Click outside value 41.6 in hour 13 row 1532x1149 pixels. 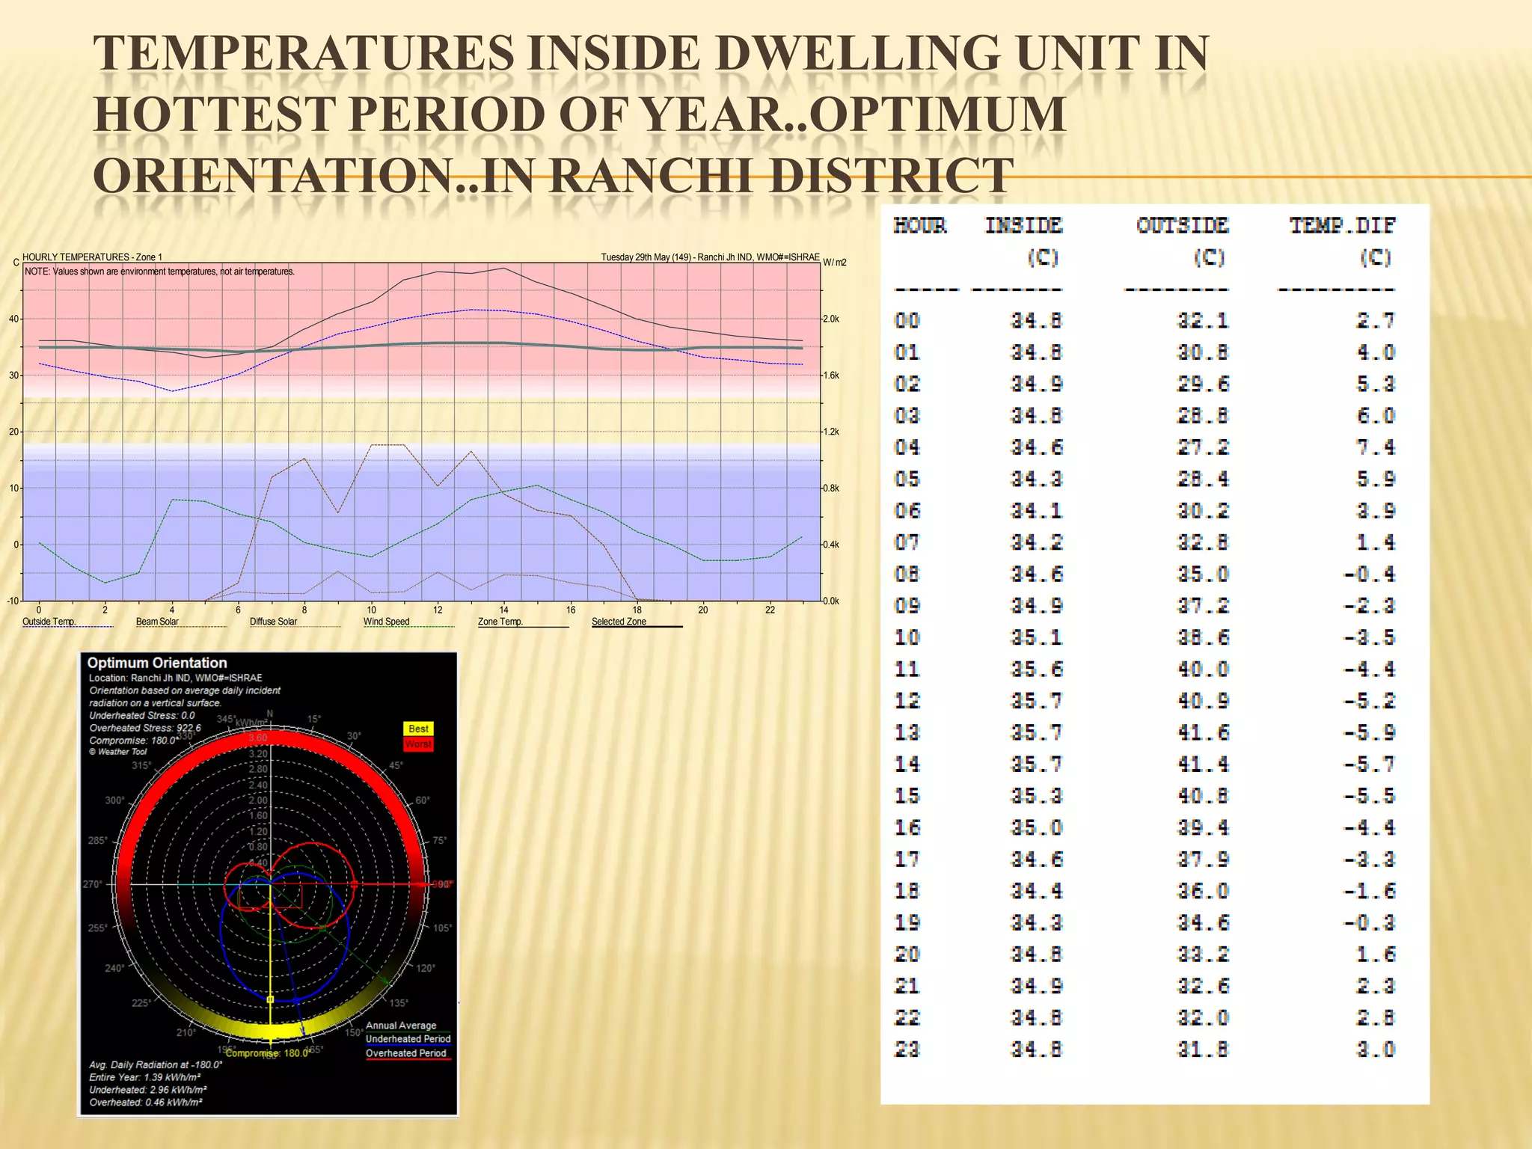pyautogui.click(x=1203, y=732)
